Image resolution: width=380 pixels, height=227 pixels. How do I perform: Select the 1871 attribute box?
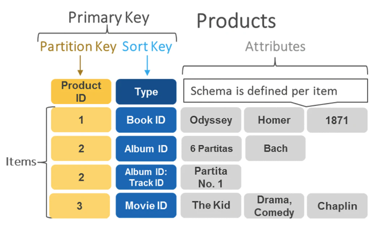(337, 120)
